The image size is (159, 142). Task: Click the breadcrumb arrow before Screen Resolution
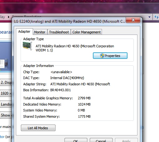click(x=9, y=17)
